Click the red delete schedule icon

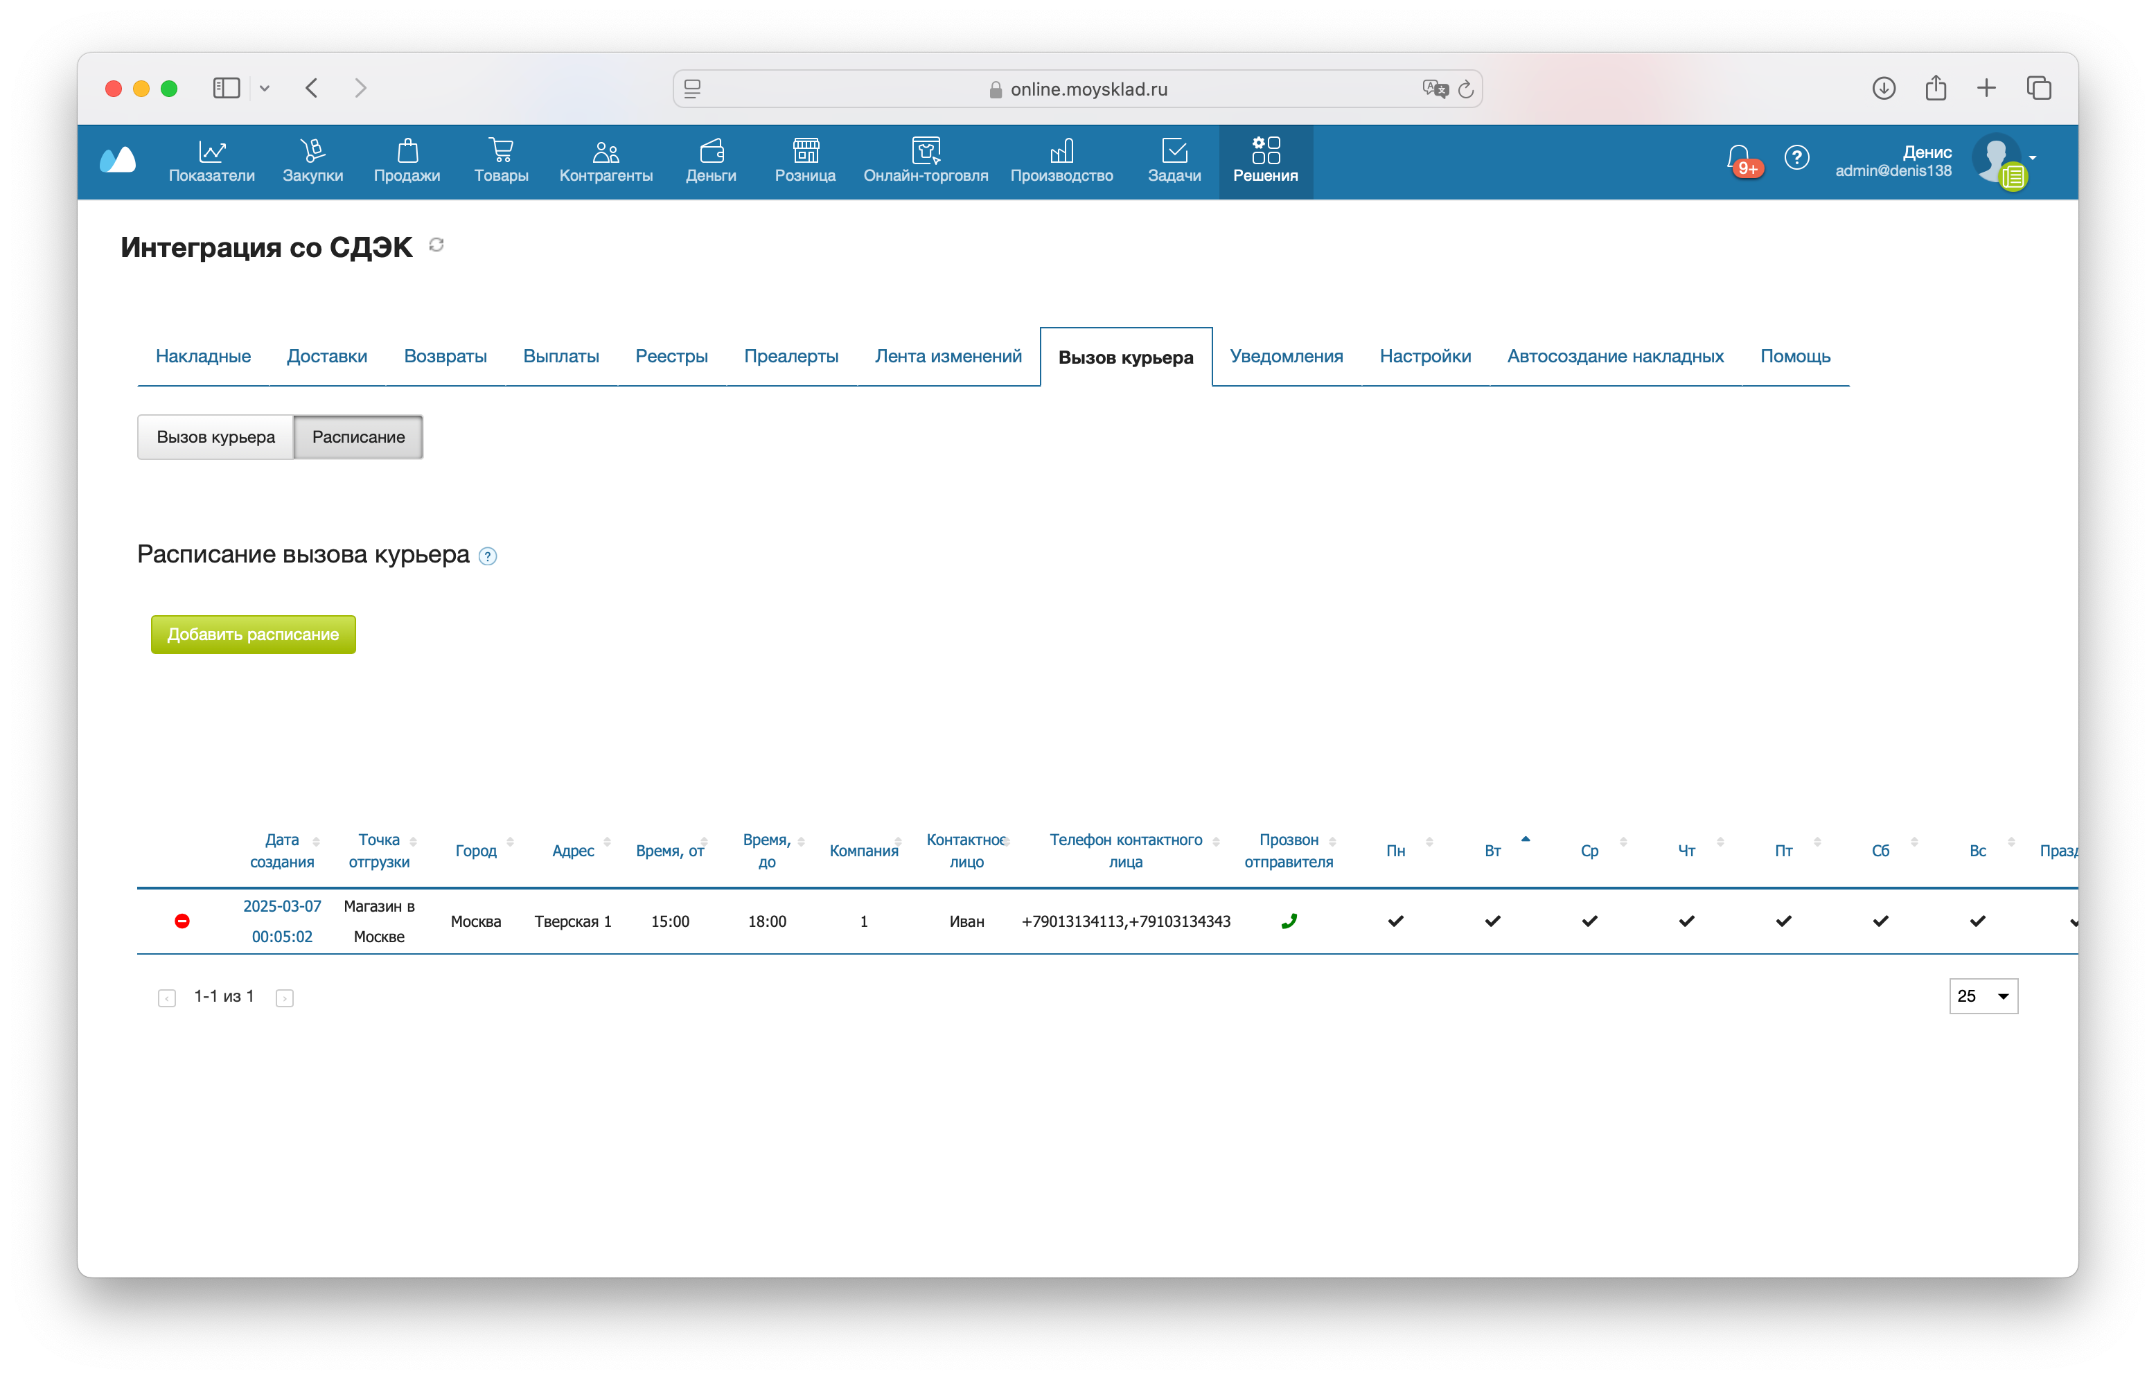[182, 920]
